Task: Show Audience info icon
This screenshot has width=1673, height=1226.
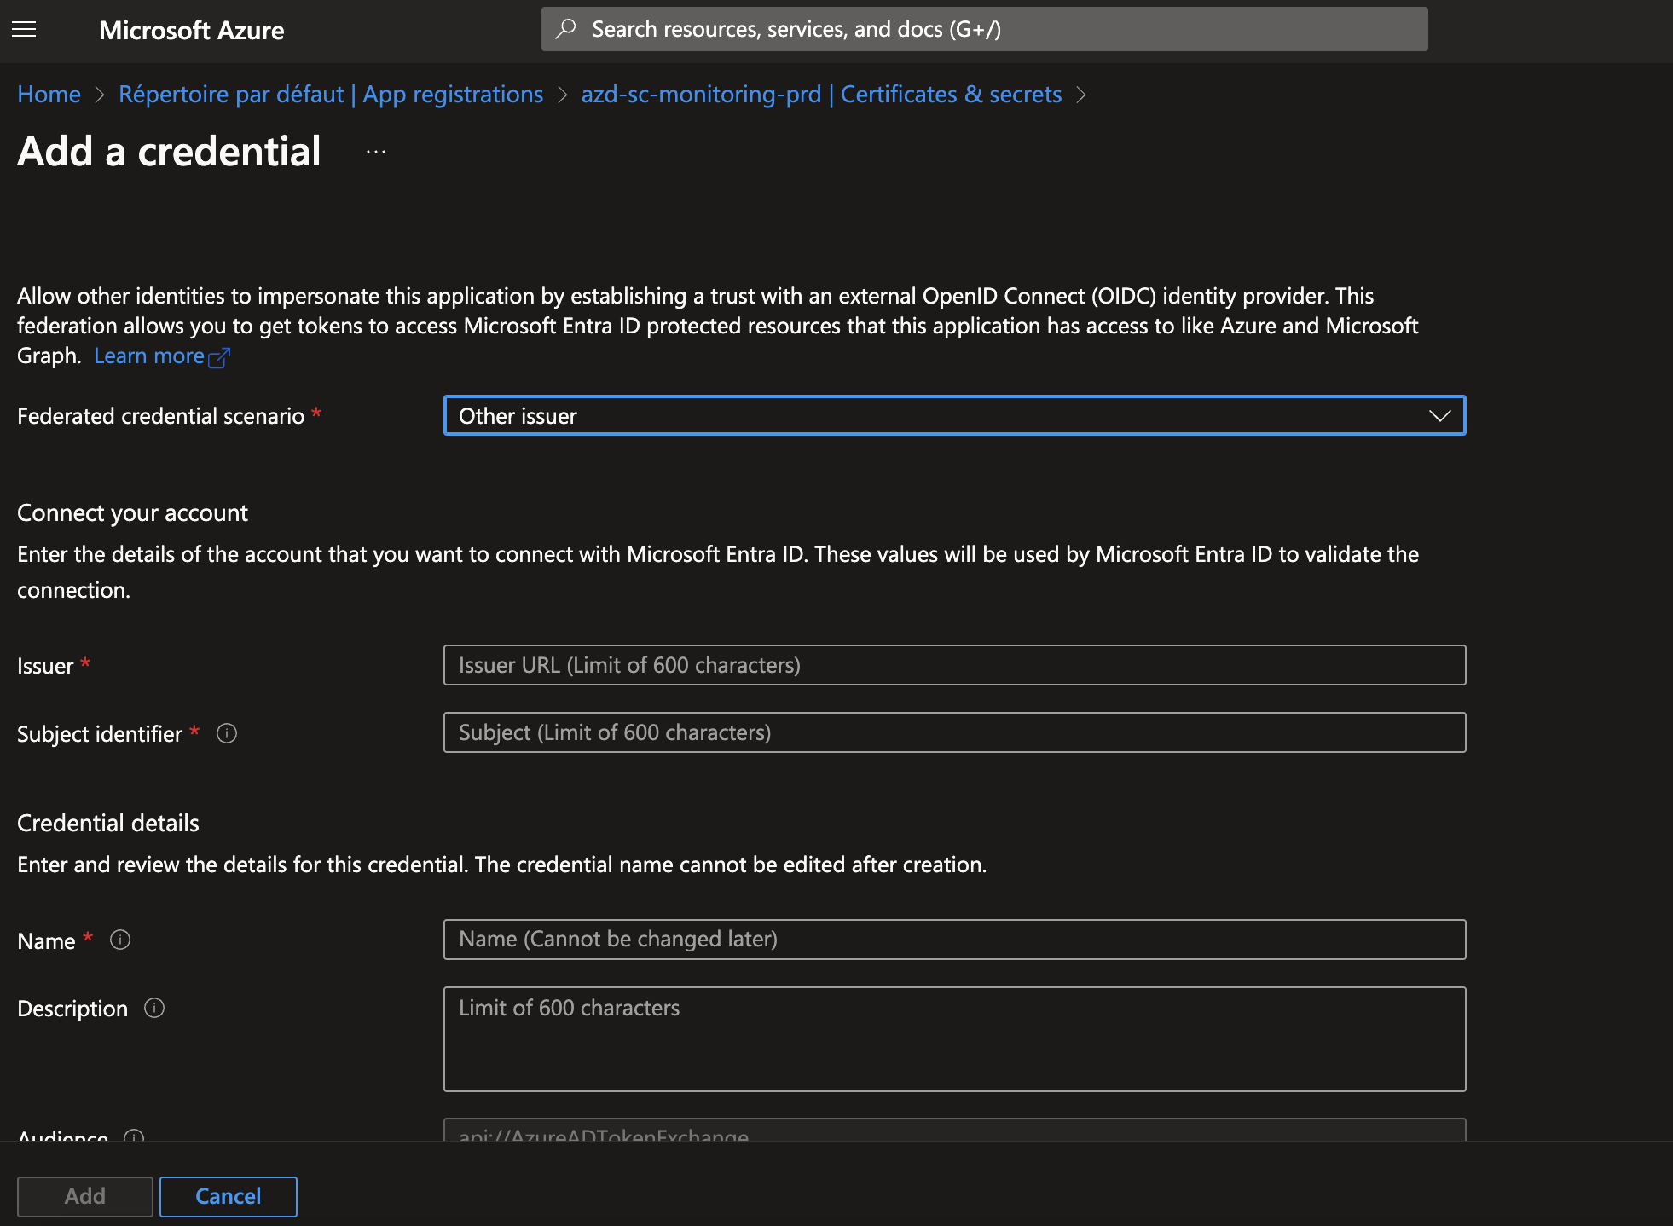Action: (x=134, y=1137)
